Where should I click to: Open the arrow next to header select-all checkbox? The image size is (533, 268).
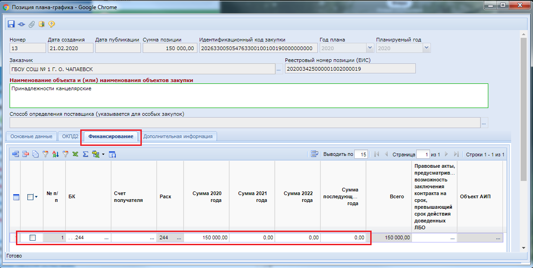click(x=36, y=197)
